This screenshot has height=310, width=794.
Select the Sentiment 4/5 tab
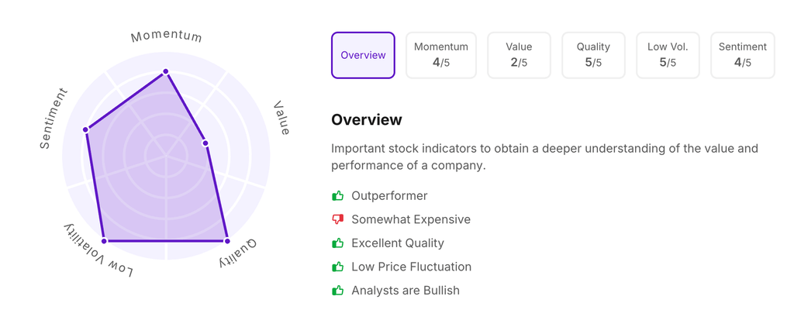(743, 55)
